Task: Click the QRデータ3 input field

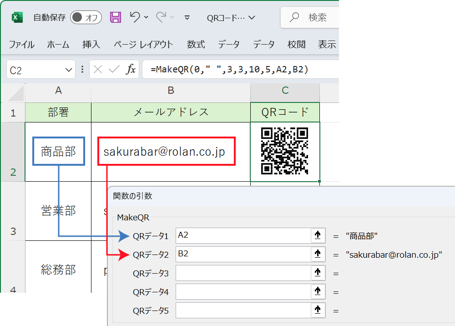Action: point(243,273)
